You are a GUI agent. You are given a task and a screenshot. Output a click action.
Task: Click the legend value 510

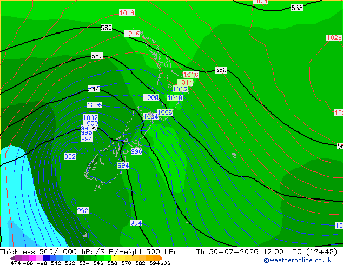point(56,263)
